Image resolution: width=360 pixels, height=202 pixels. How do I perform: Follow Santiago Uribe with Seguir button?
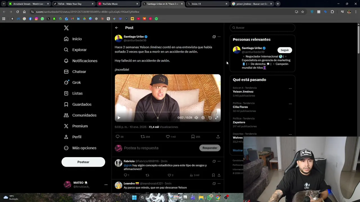[285, 50]
